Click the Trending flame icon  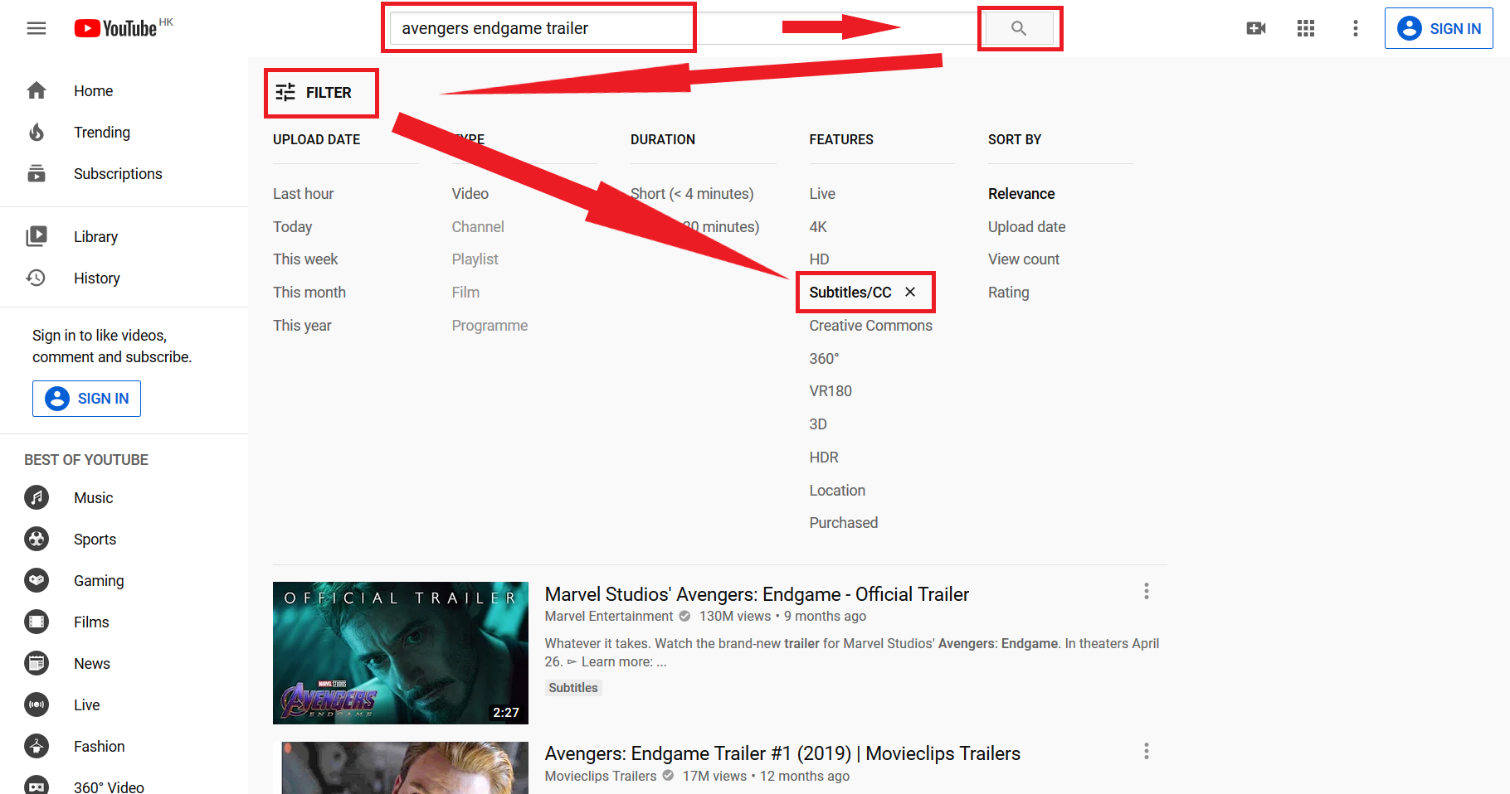click(37, 132)
